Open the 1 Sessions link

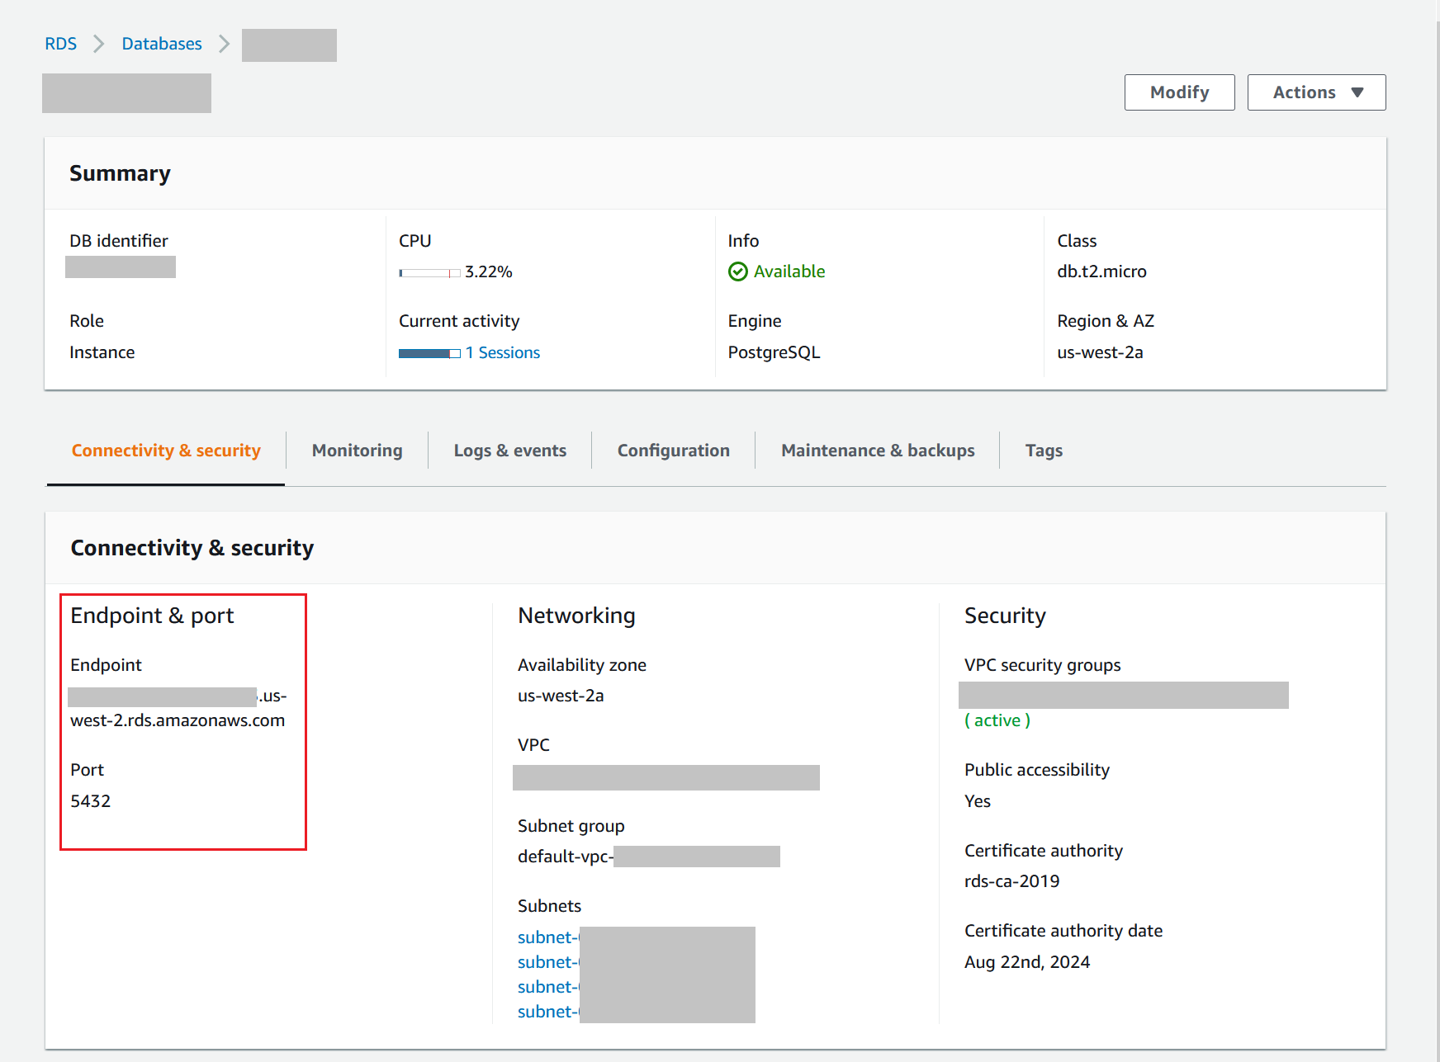click(502, 352)
